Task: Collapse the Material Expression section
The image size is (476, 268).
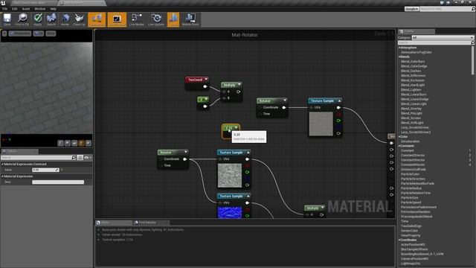Action: 2,176
